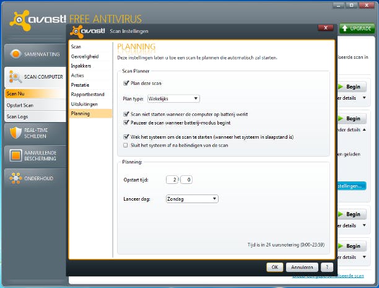Click the Upgrade button
Viewport: 379px width, 288px height.
pos(357,28)
